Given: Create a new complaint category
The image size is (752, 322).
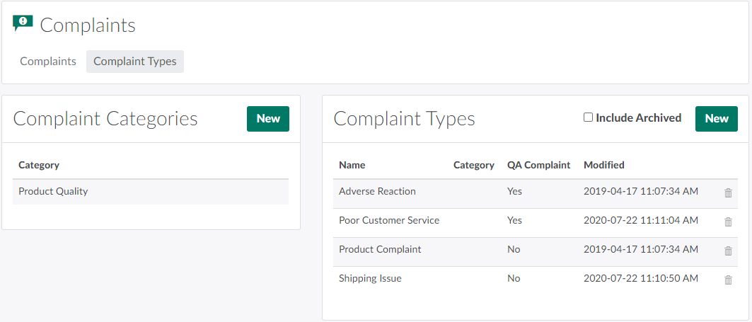Looking at the screenshot, I should point(267,119).
